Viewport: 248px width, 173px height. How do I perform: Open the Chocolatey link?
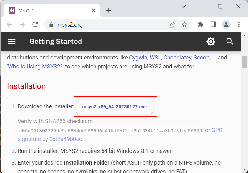click(177, 58)
